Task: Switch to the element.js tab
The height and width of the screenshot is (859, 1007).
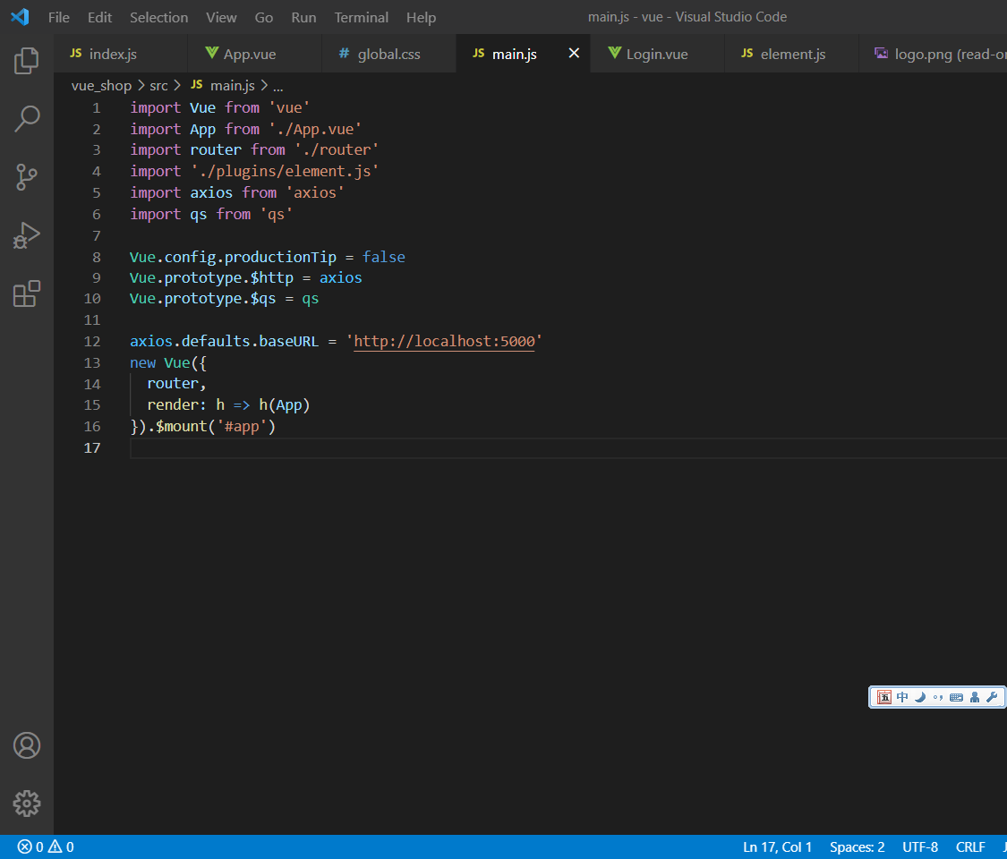Action: tap(792, 54)
